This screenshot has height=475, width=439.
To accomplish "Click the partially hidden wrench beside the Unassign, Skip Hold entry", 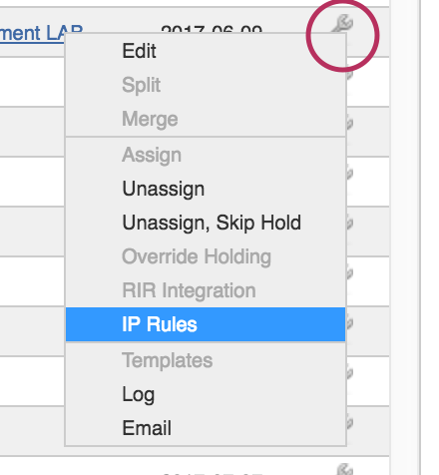I will point(349,223).
